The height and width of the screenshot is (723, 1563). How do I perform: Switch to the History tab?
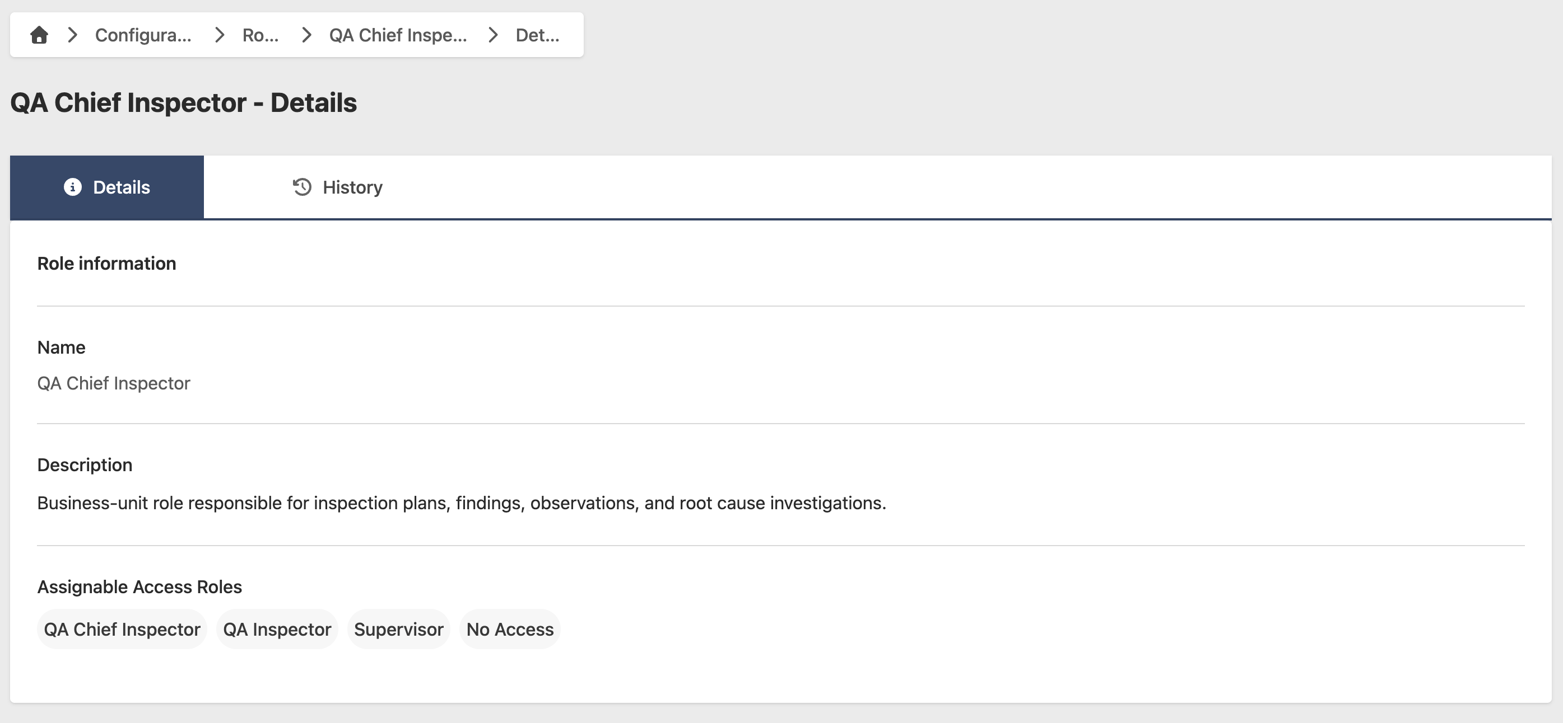[337, 187]
